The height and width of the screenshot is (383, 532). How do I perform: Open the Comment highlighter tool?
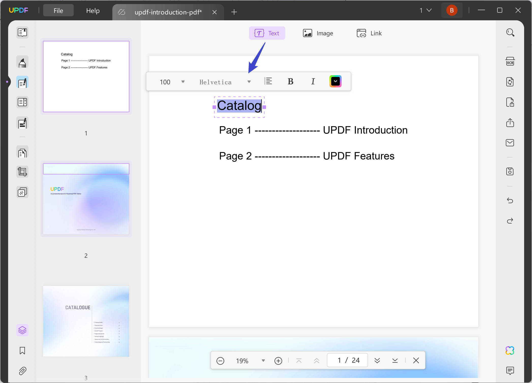click(x=22, y=62)
